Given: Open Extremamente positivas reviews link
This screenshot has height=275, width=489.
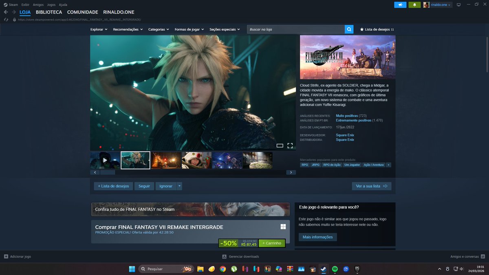Looking at the screenshot, I should [354, 120].
